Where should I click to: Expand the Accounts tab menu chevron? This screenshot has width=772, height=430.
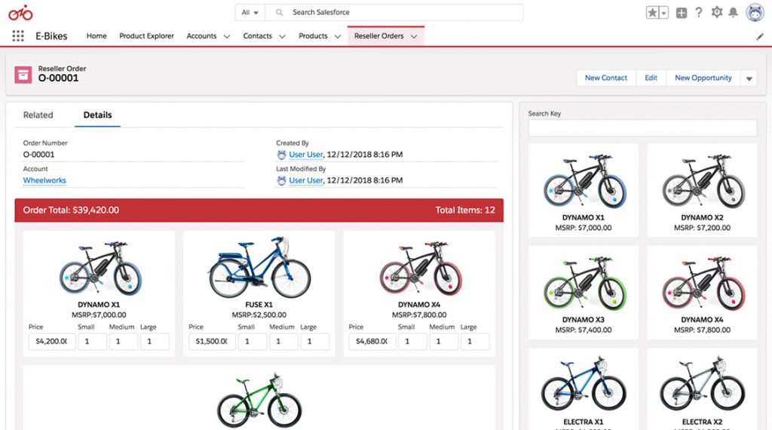(x=226, y=36)
